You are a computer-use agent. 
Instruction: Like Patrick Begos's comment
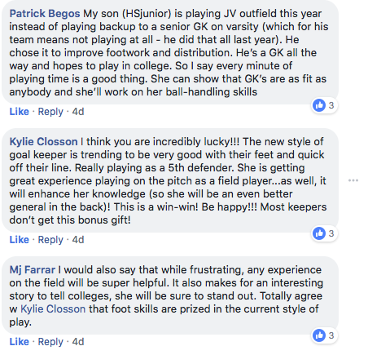(20, 112)
